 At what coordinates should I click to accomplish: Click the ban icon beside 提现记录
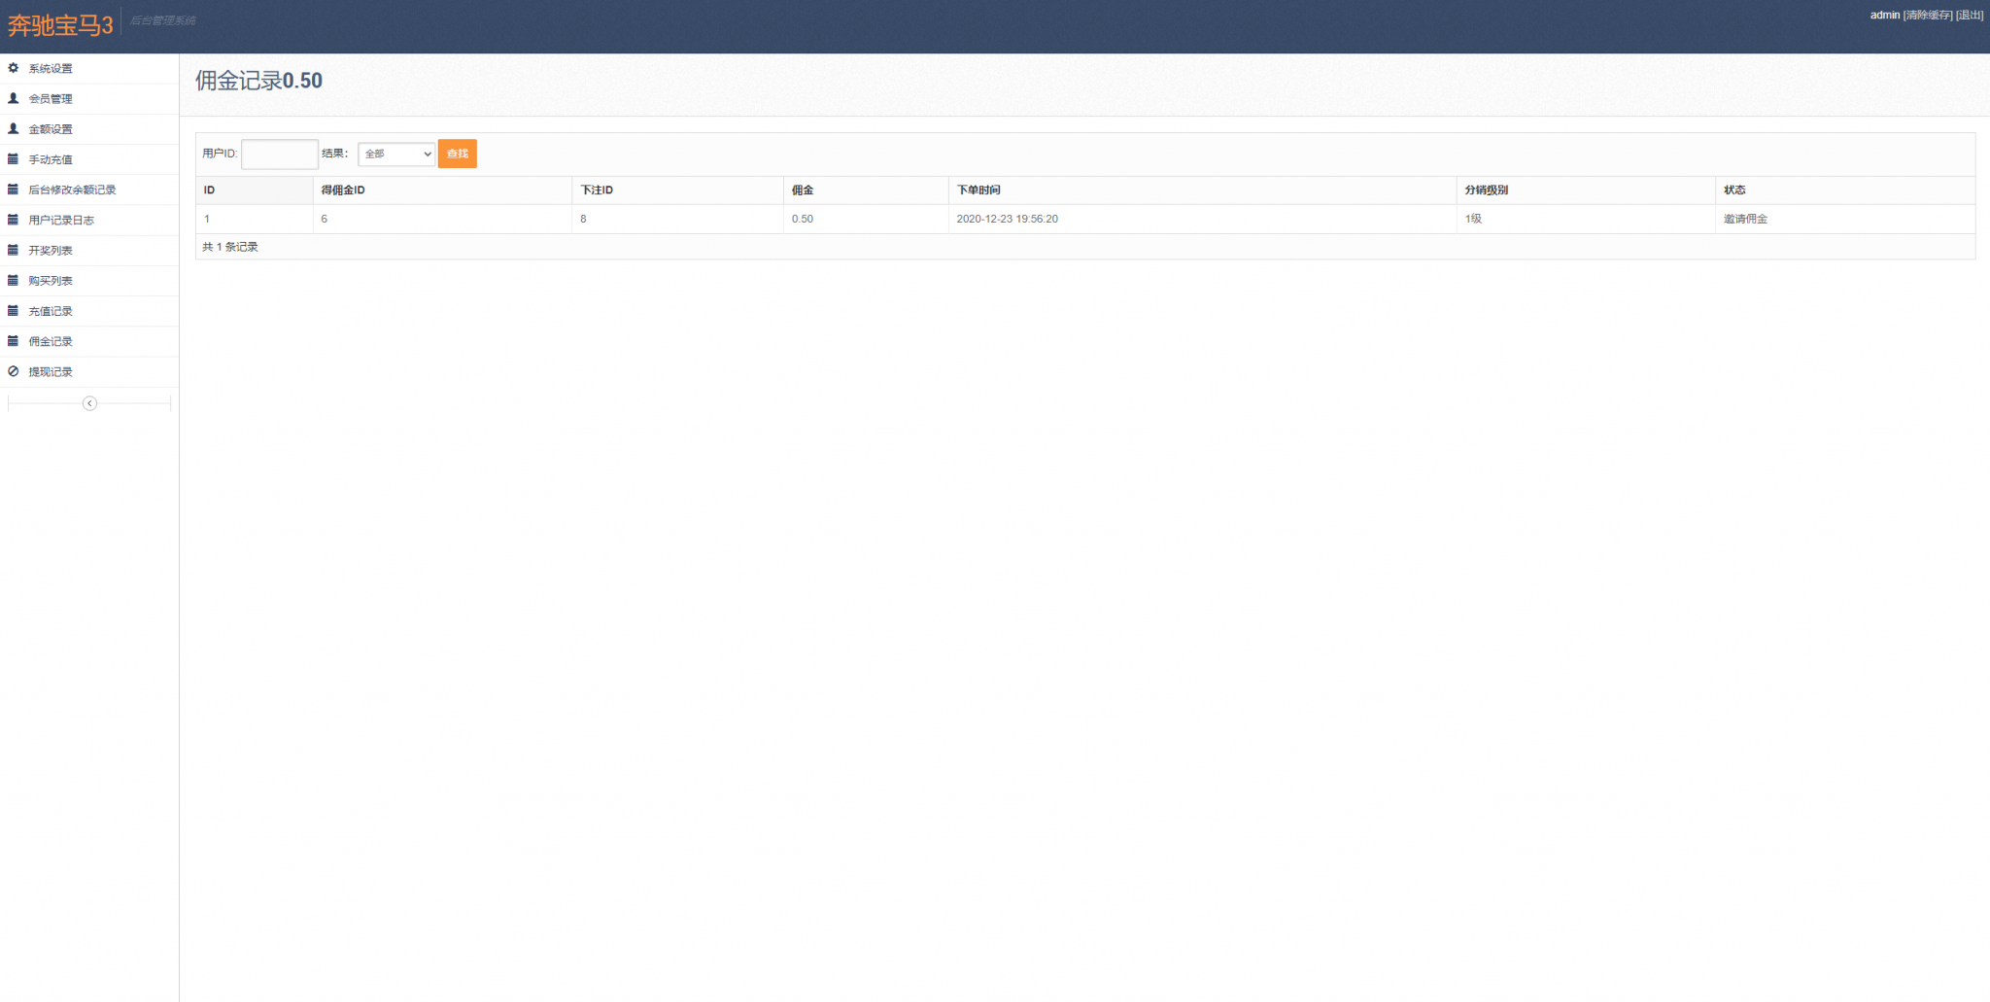click(14, 371)
